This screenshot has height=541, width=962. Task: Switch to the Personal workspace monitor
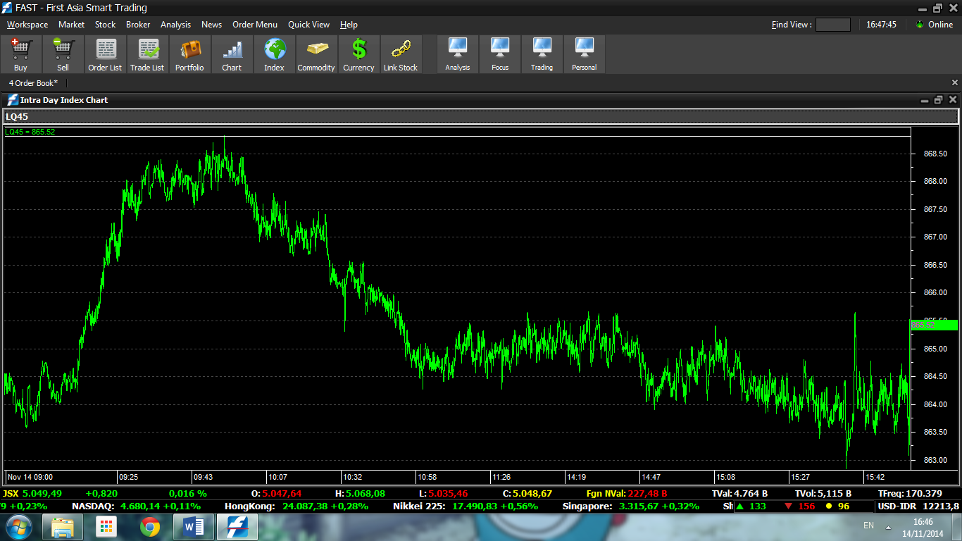coord(585,55)
